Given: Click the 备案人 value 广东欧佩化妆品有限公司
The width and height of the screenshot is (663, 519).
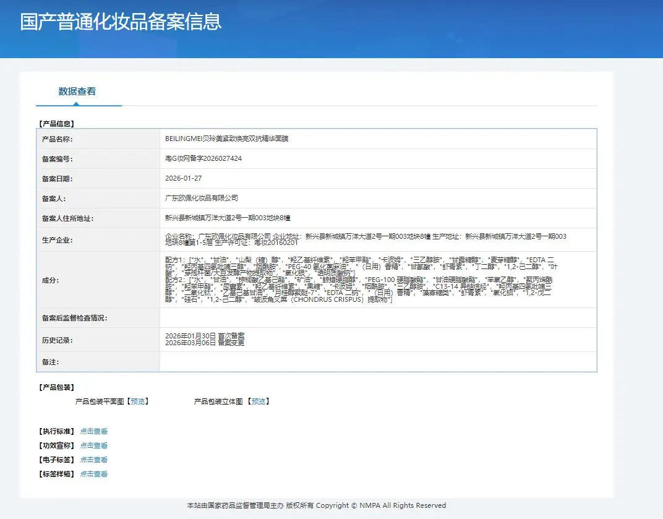Looking at the screenshot, I should tap(201, 199).
